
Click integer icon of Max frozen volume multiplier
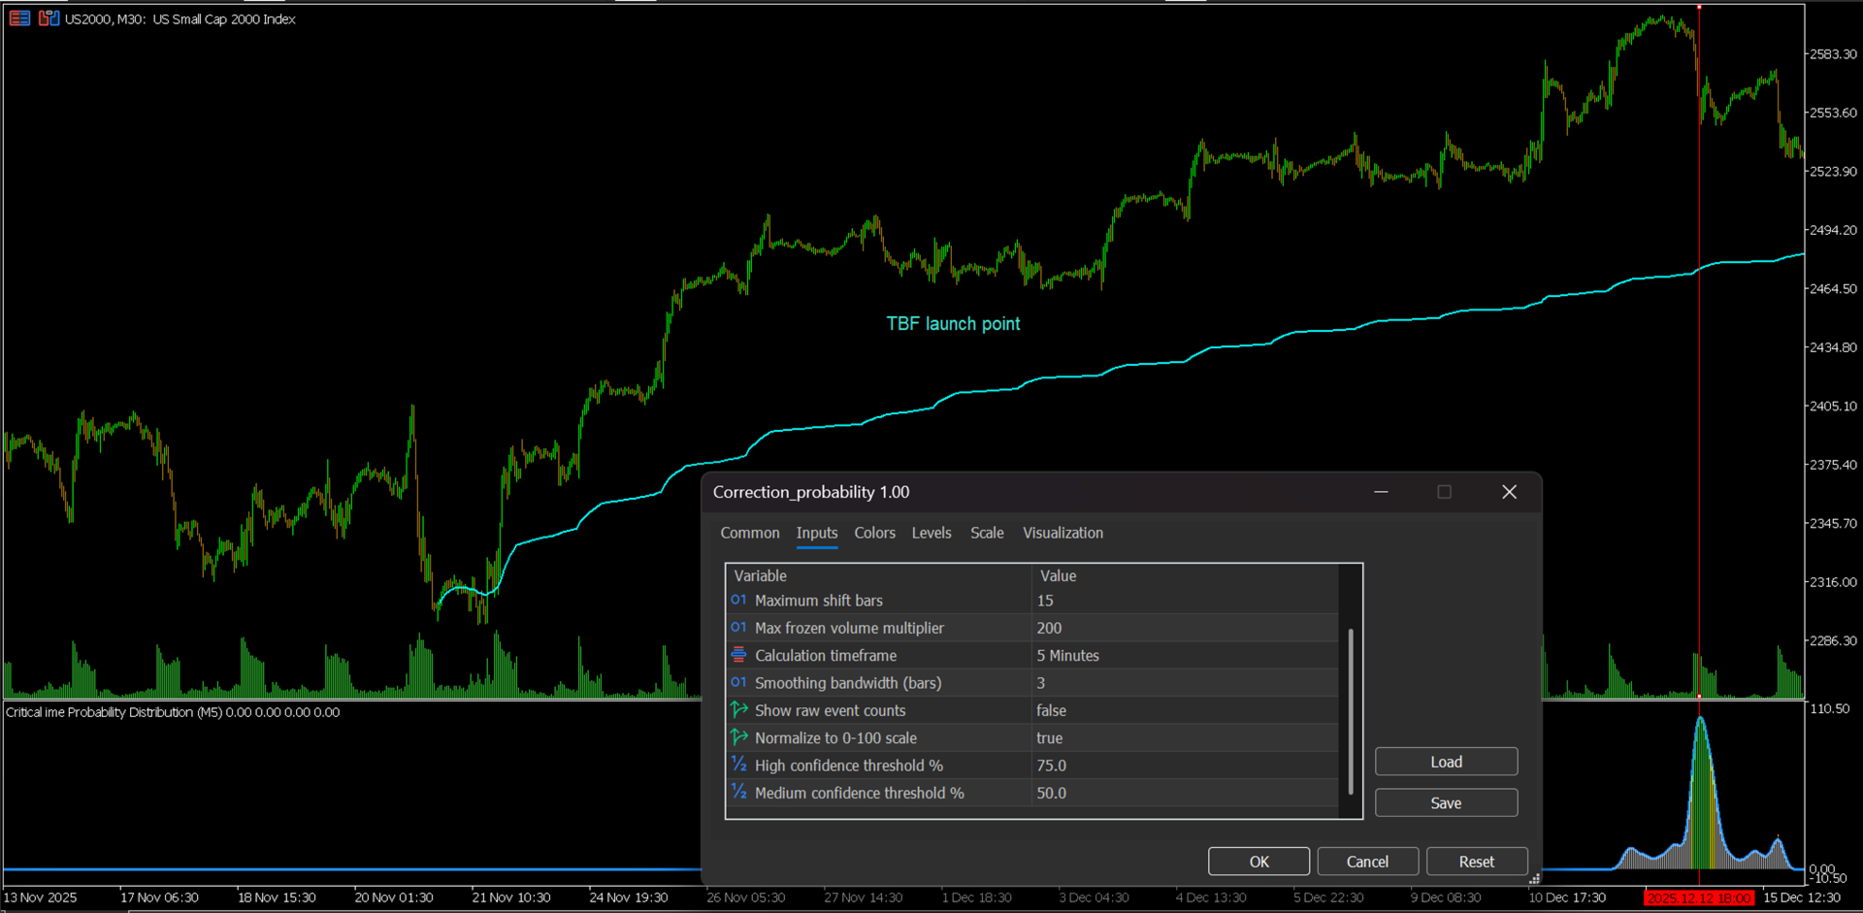click(739, 628)
